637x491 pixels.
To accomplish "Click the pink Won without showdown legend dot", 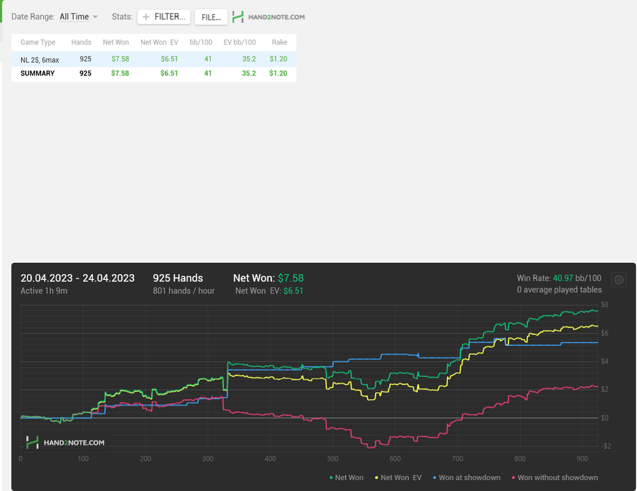I will tap(513, 478).
